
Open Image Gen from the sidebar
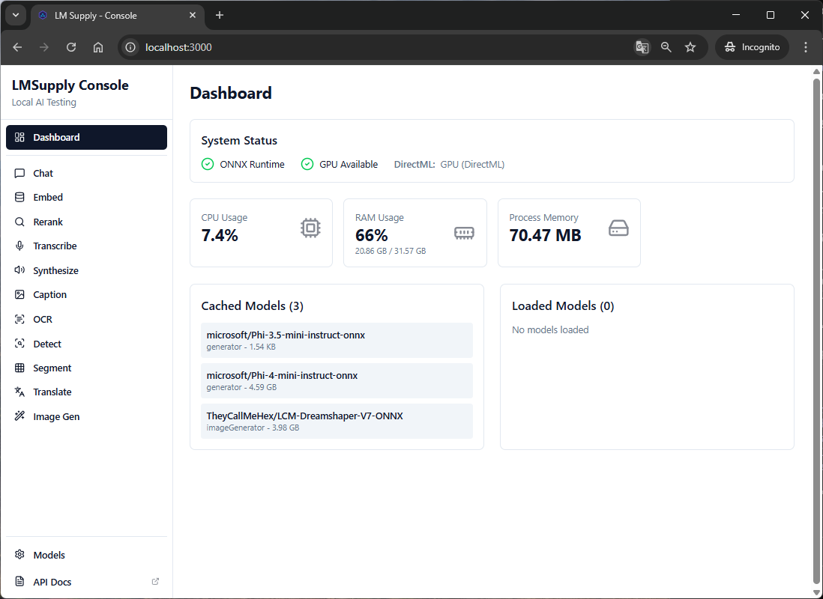pos(87,416)
